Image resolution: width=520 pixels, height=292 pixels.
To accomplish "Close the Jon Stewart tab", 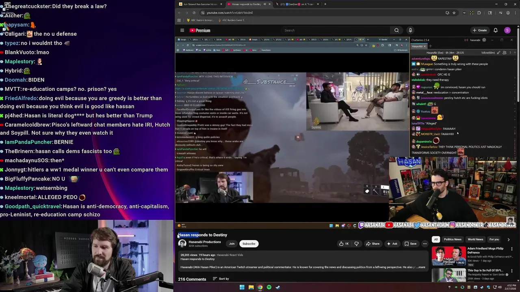I will (x=221, y=4).
